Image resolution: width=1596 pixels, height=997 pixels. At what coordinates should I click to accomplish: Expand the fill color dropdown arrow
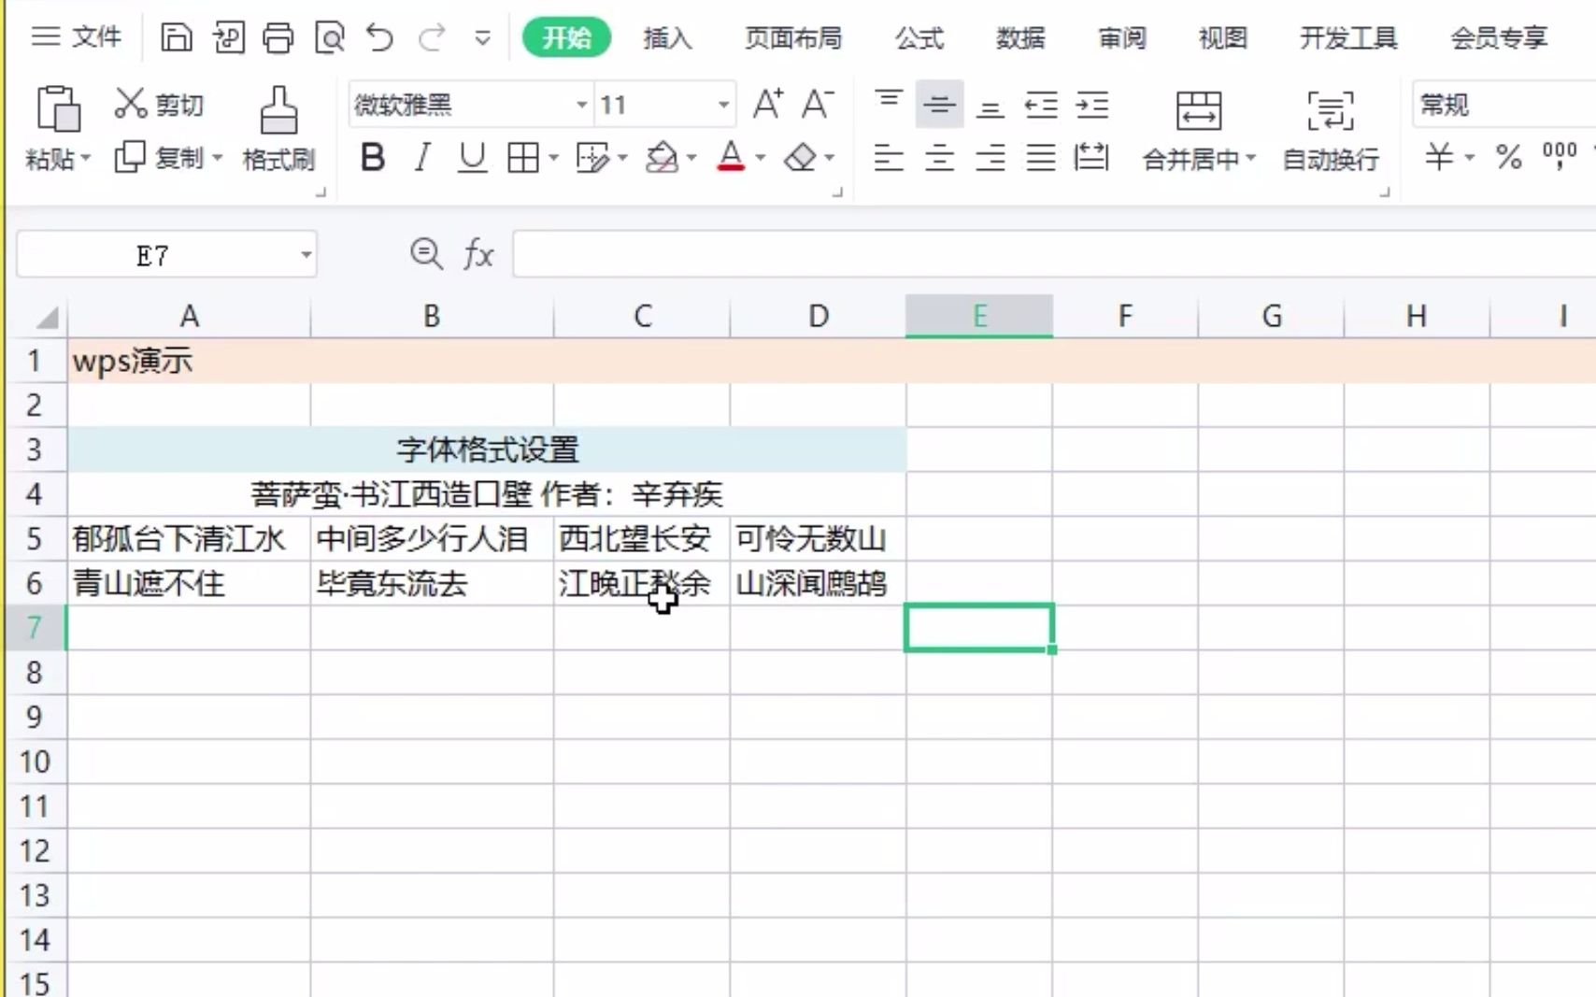click(691, 157)
